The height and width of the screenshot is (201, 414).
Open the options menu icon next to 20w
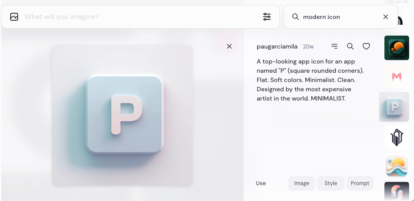[334, 46]
